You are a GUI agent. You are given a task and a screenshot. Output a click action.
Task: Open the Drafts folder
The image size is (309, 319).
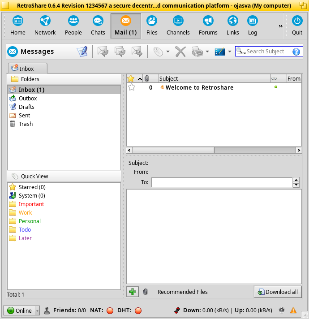64,107
